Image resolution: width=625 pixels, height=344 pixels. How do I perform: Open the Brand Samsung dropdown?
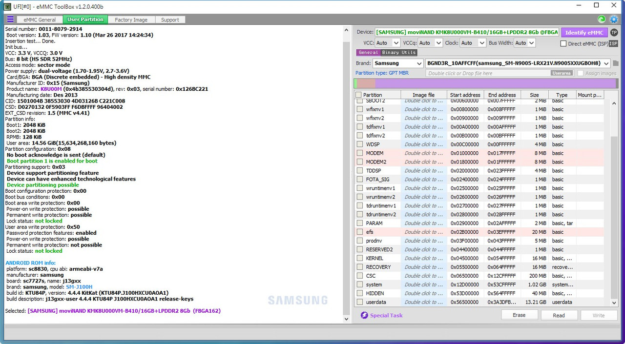pyautogui.click(x=398, y=63)
